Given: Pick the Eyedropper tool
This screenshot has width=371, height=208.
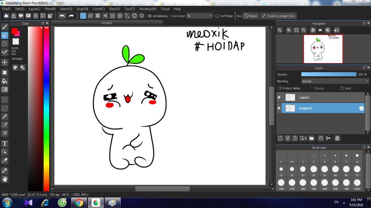Looking at the screenshot, I should click(5, 170).
